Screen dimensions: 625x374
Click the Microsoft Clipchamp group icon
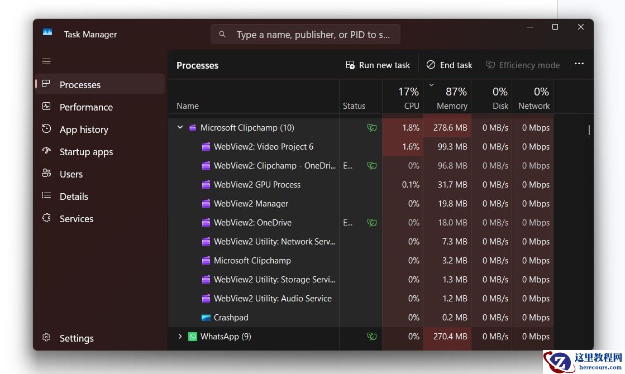(193, 128)
